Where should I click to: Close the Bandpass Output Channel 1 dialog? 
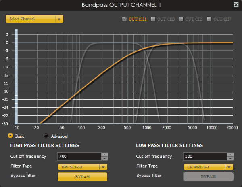[236, 4]
